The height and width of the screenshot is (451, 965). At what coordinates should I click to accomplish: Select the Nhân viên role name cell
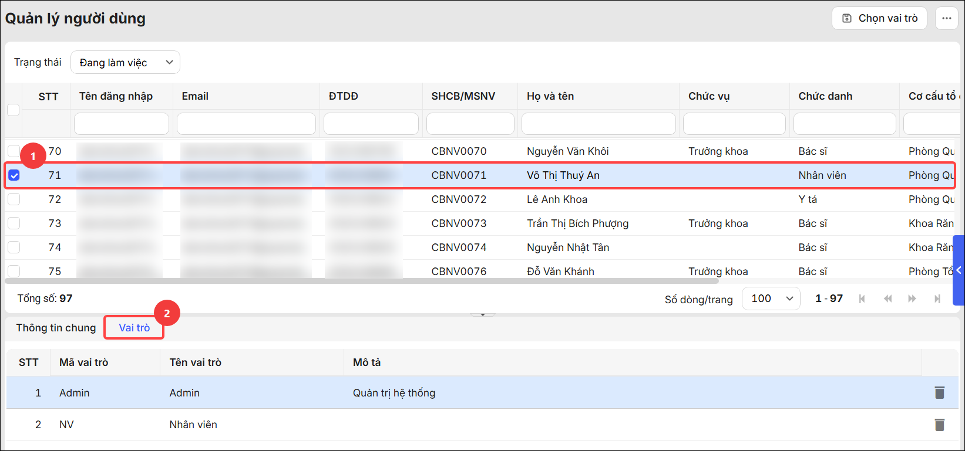tap(193, 425)
